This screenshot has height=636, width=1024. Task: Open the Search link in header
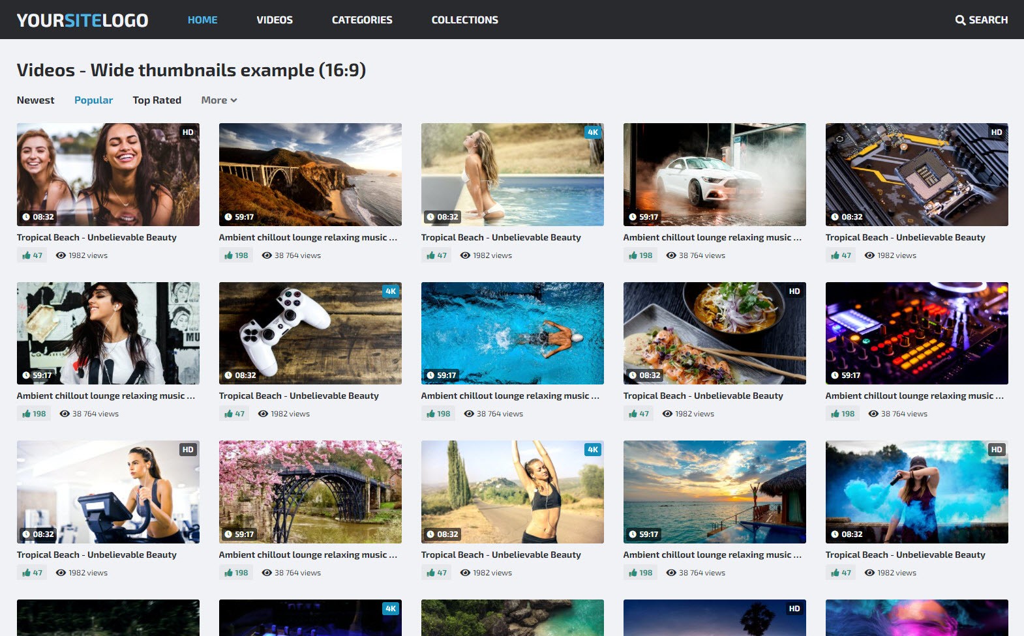click(982, 20)
